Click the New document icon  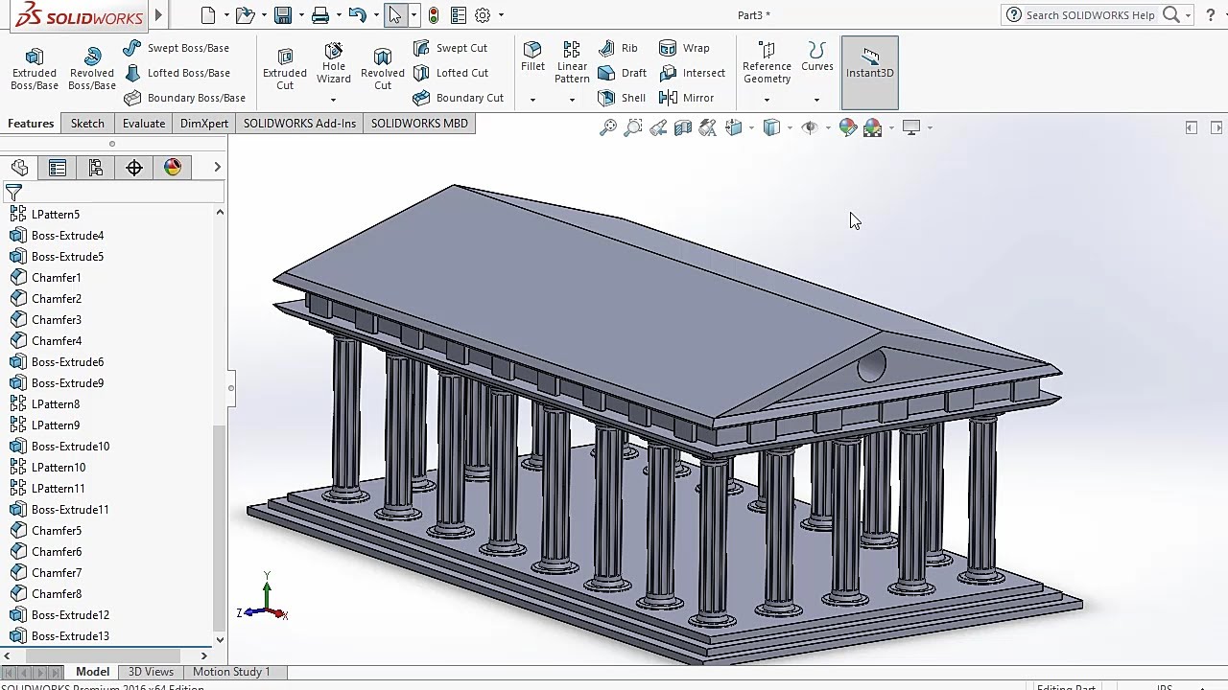point(208,15)
